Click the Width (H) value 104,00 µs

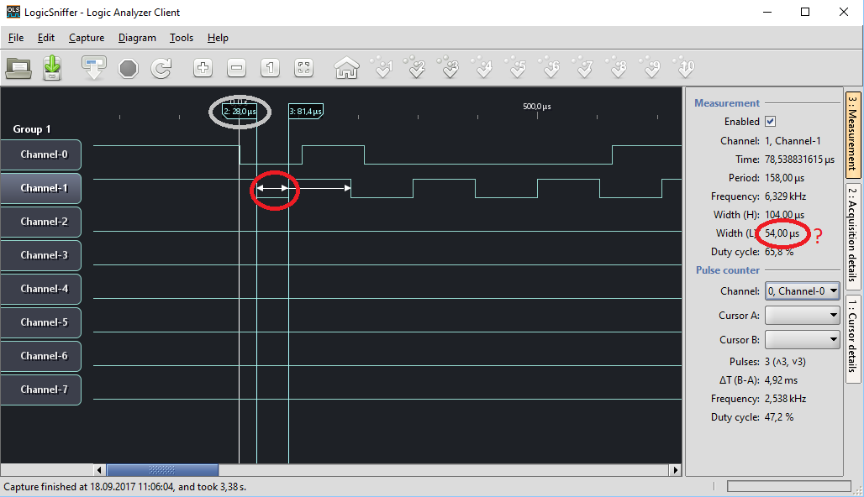(x=785, y=215)
